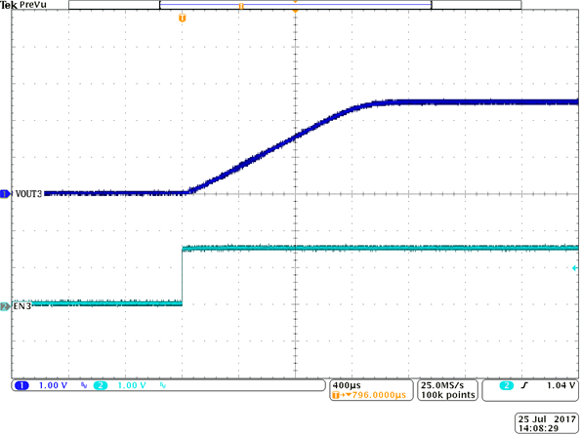Click the date and time stamp box
The height and width of the screenshot is (435, 580).
tap(547, 423)
